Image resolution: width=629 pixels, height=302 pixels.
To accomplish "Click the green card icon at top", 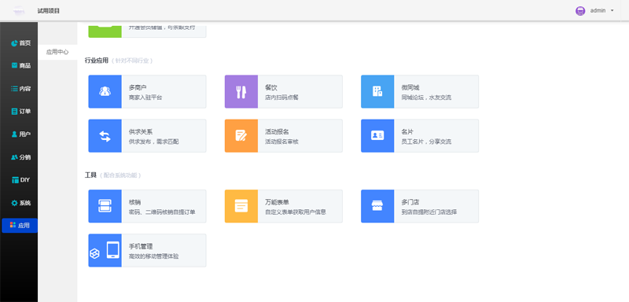I will point(105,31).
